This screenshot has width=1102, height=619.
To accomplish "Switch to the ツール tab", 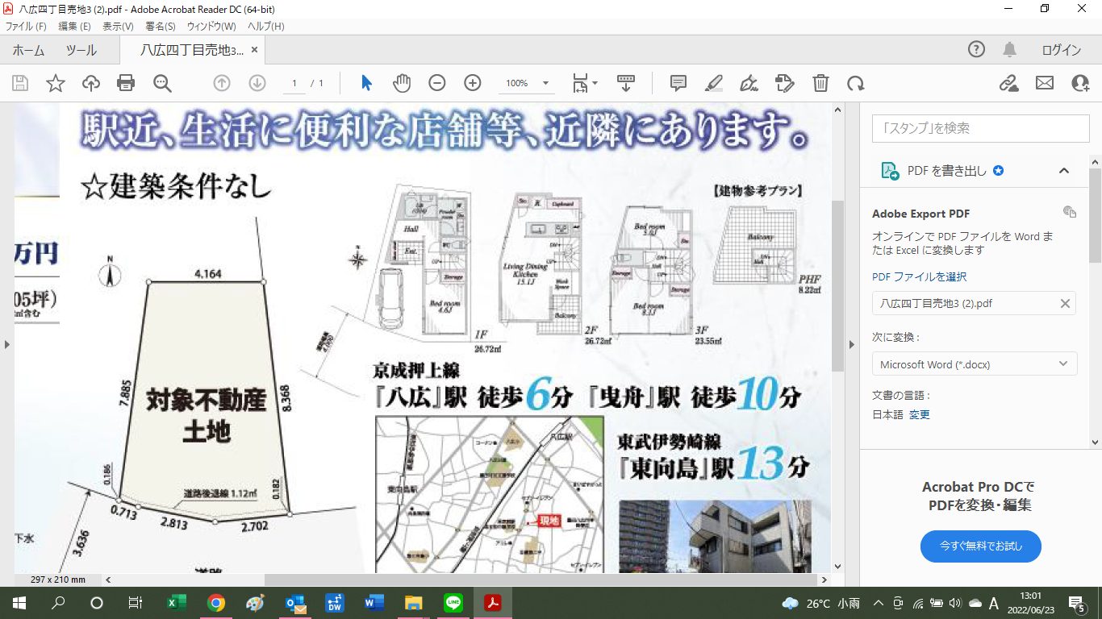I will (x=81, y=50).
